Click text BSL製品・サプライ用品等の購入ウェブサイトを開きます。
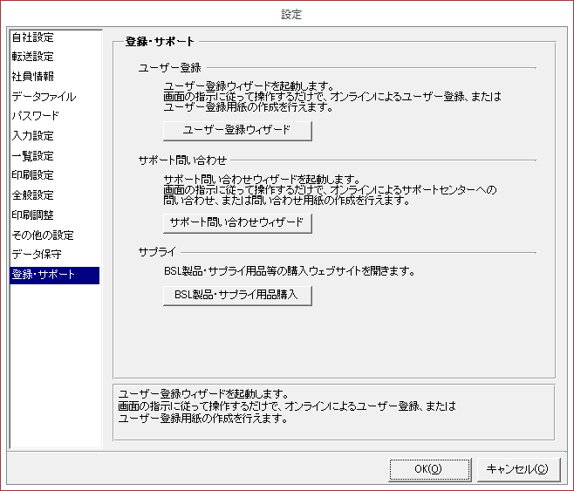The width and height of the screenshot is (574, 491). (290, 271)
